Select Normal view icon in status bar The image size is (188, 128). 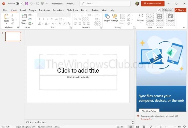131,127
